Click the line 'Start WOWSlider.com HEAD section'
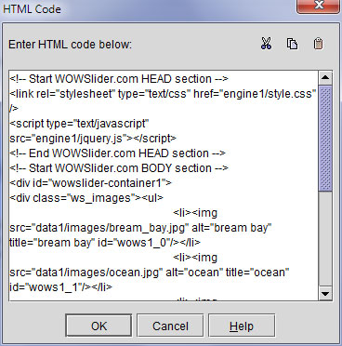The height and width of the screenshot is (346, 342). coord(119,79)
